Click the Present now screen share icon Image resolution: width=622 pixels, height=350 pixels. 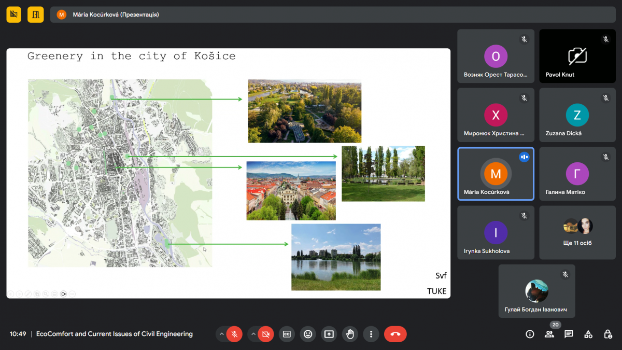(329, 334)
